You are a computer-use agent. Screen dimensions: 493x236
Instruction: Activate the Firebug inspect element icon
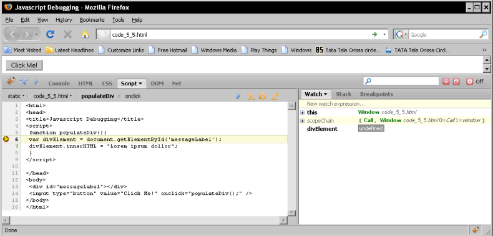[24, 82]
